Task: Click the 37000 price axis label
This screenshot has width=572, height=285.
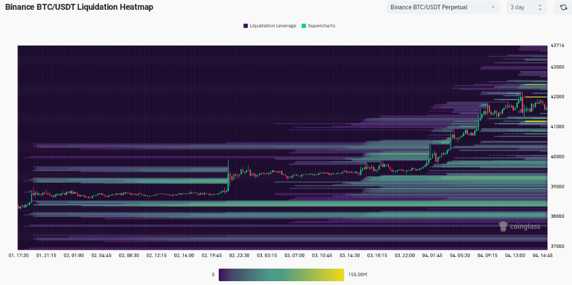Action: [x=557, y=246]
